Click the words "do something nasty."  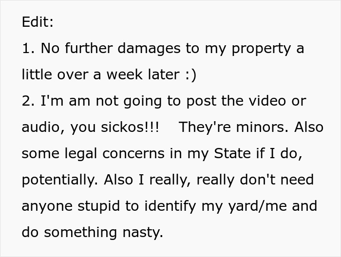[x=93, y=233]
